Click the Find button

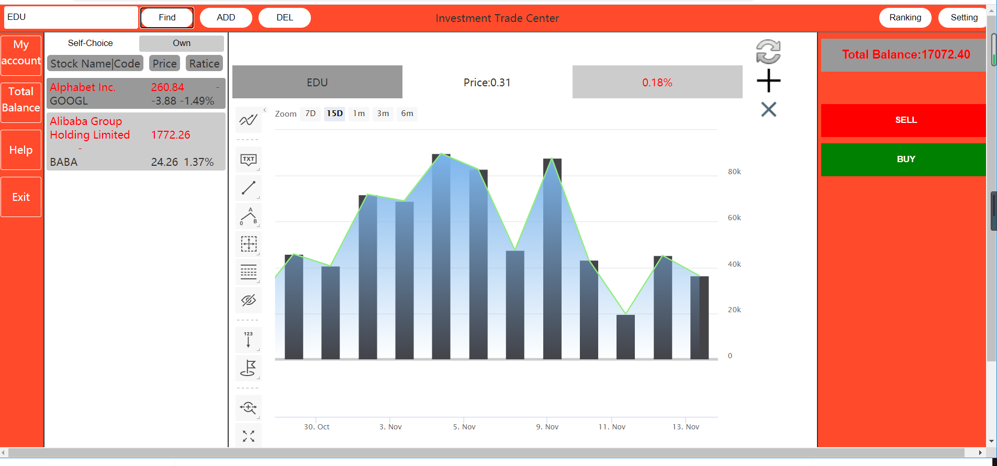point(167,17)
